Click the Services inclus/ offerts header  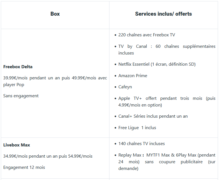point(163,14)
